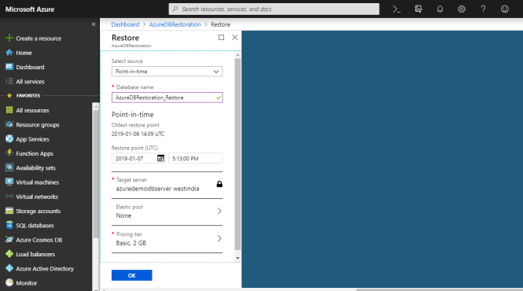This screenshot has height=291, width=523.
Task: Expand the Select source dropdown
Action: pyautogui.click(x=167, y=72)
